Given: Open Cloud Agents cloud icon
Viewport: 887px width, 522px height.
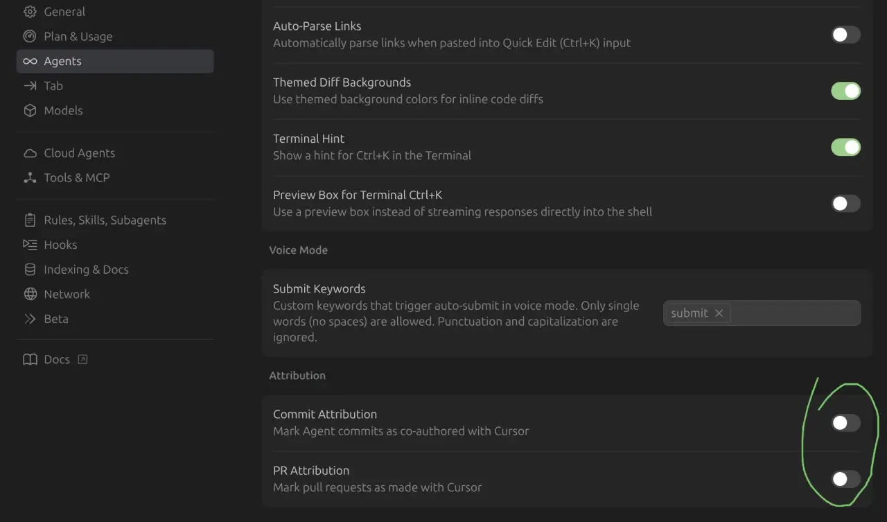Looking at the screenshot, I should pos(30,153).
